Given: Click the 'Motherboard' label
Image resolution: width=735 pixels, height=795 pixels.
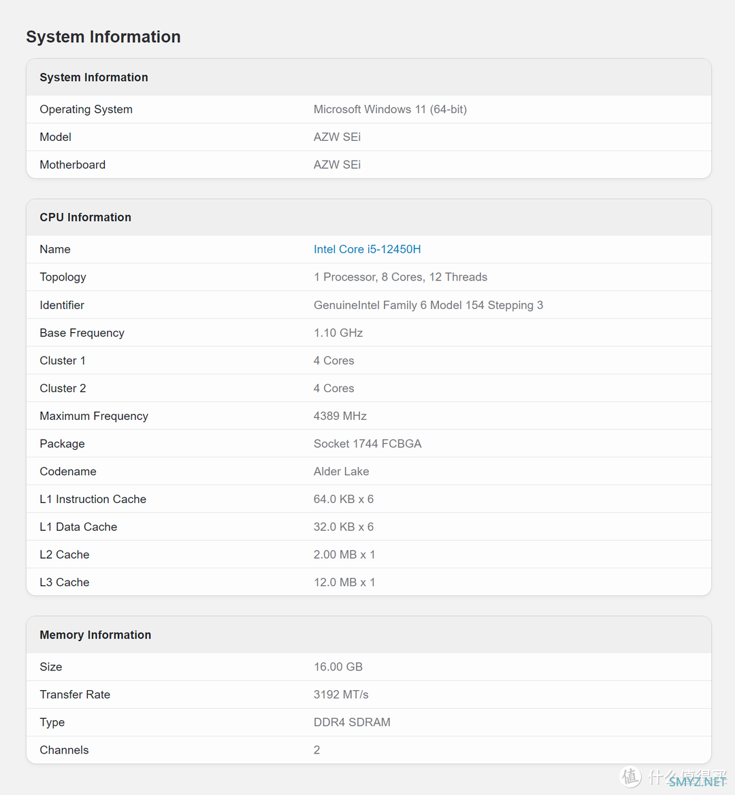Looking at the screenshot, I should pos(73,165).
